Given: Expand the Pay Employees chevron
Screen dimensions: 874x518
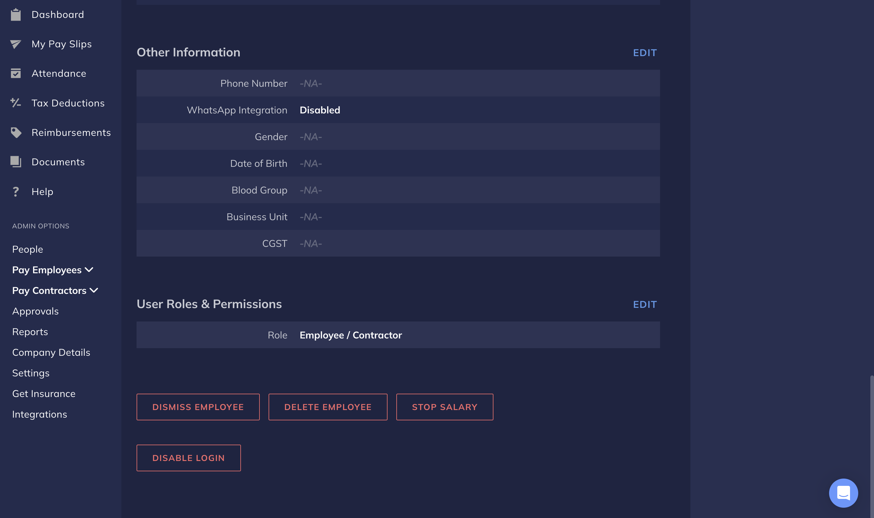Looking at the screenshot, I should click(89, 270).
